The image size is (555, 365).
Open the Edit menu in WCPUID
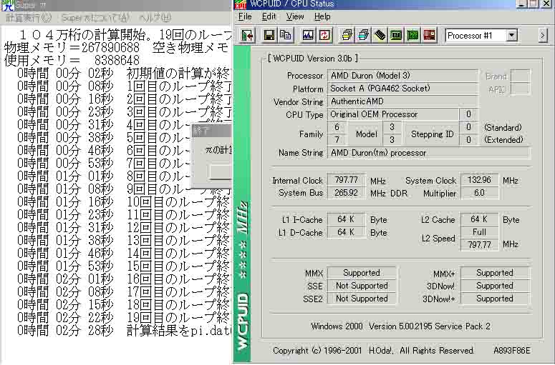269,16
